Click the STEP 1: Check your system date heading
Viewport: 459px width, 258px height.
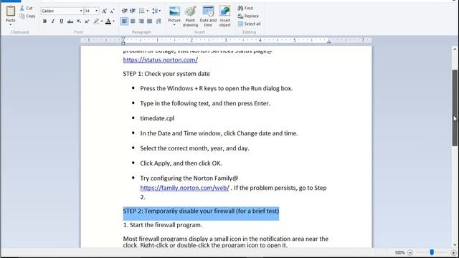point(166,74)
